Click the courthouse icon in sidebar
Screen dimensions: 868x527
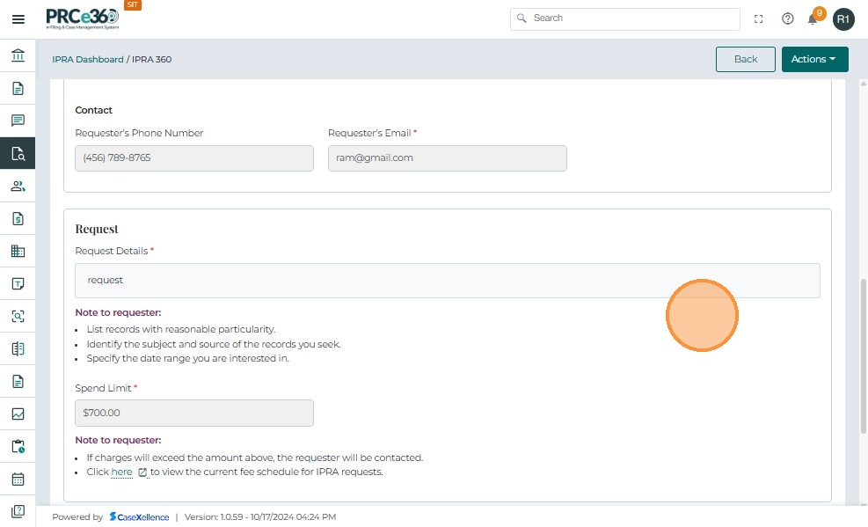click(x=18, y=56)
